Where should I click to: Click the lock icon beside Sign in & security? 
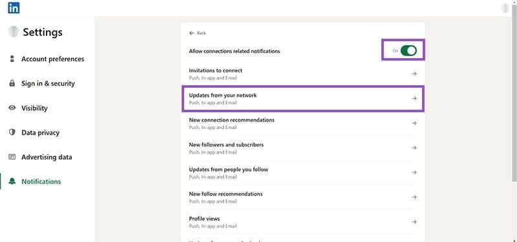12,83
